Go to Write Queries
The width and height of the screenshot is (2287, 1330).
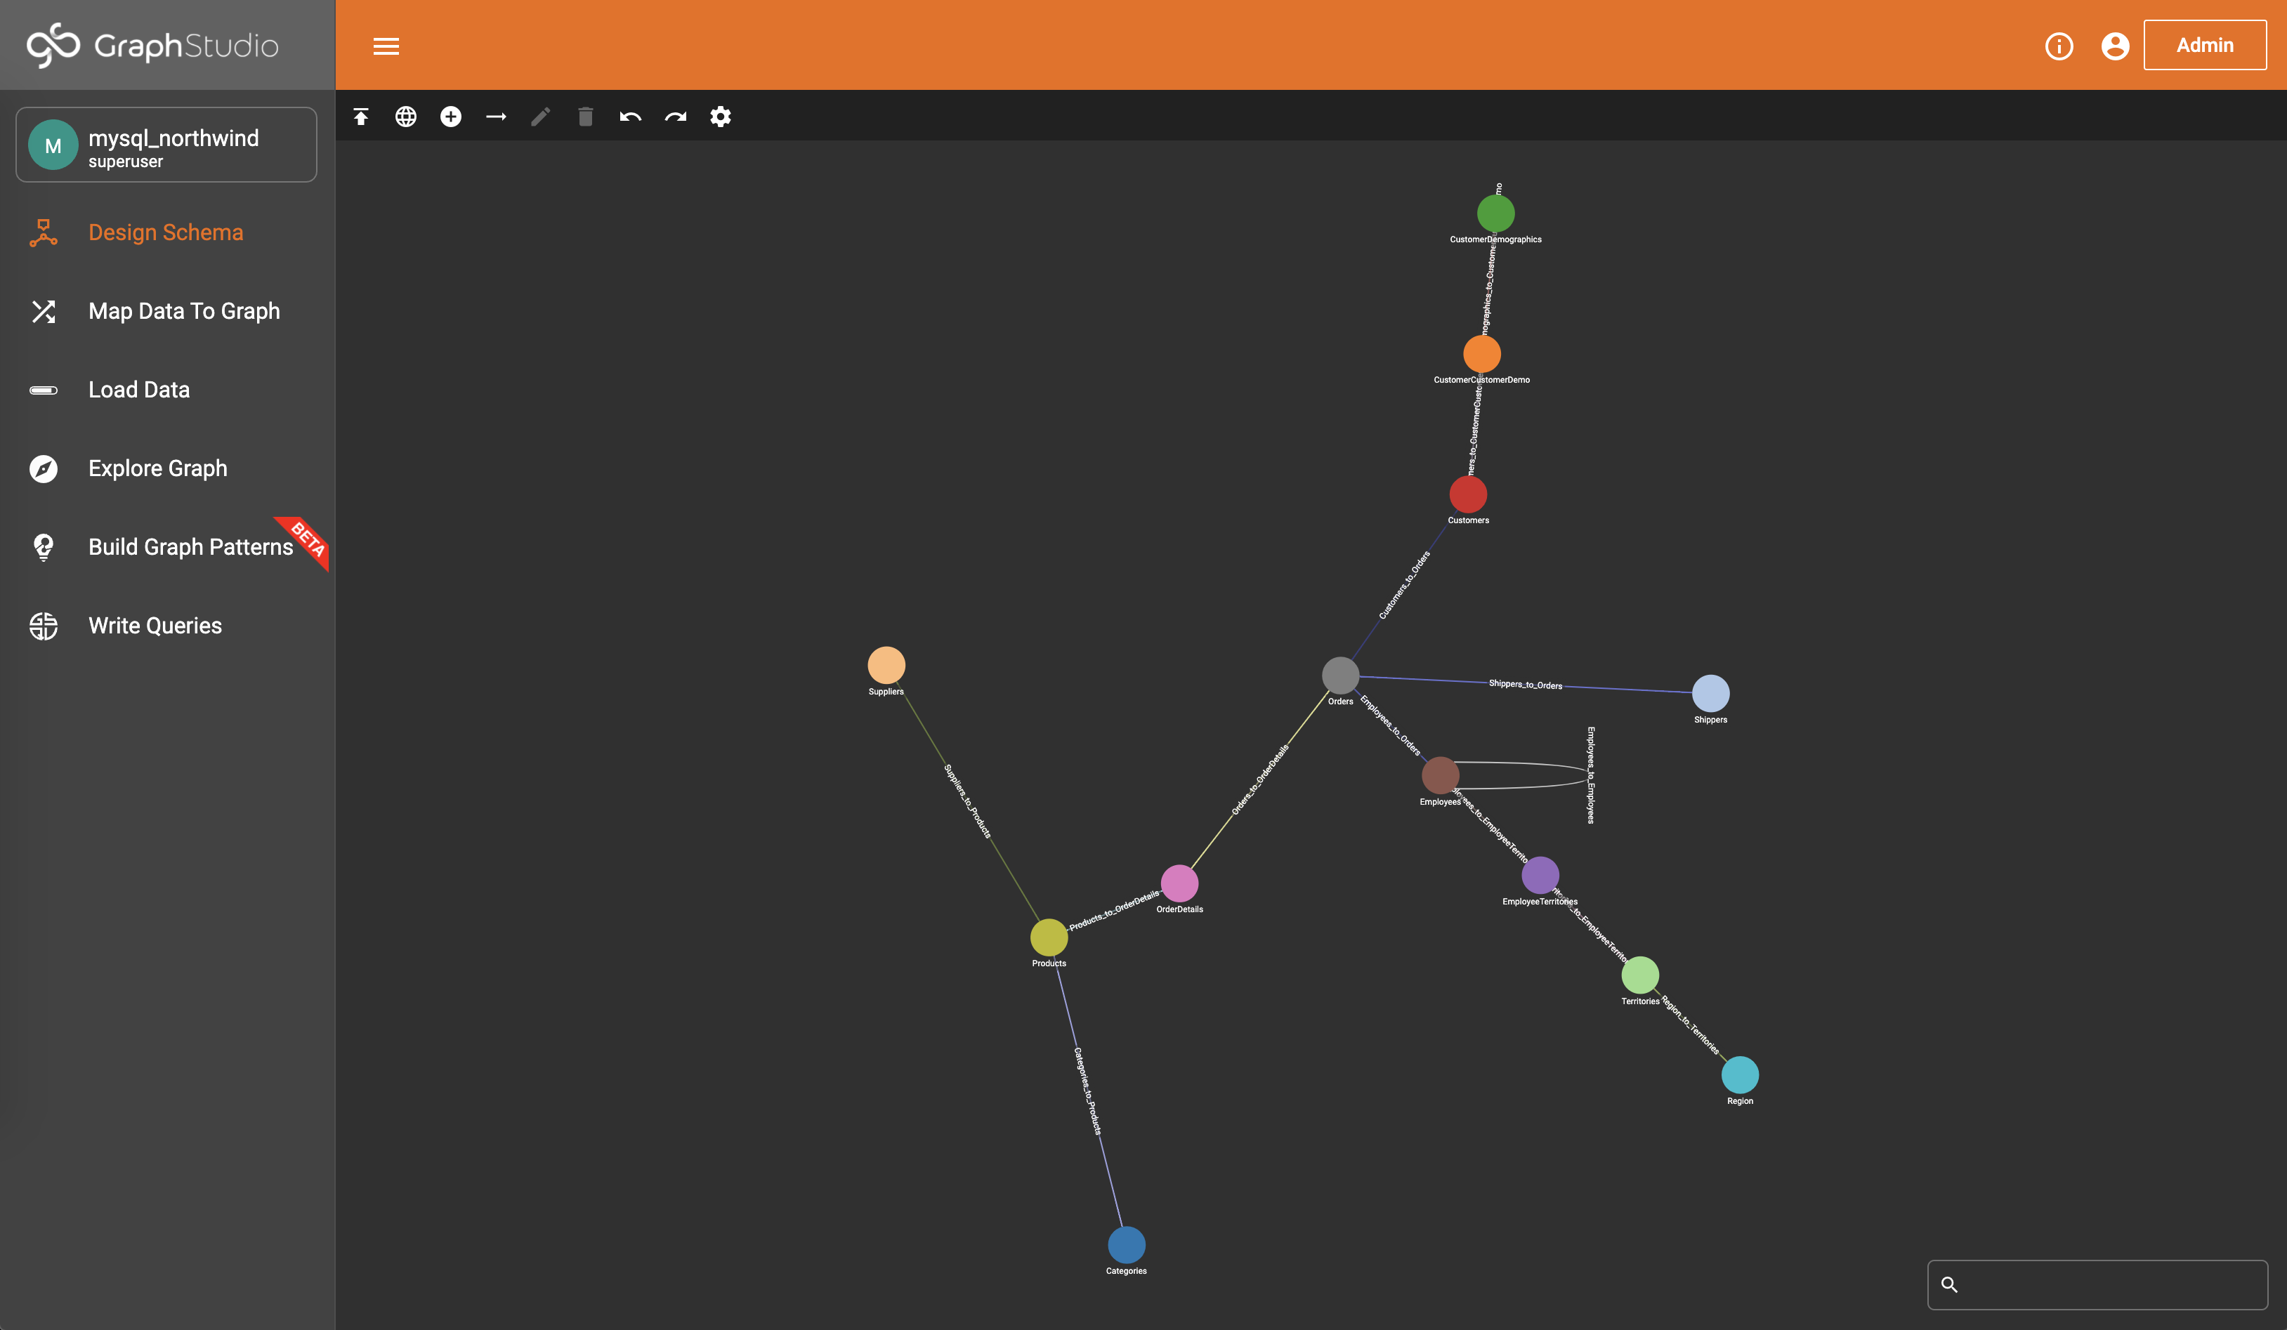click(155, 625)
